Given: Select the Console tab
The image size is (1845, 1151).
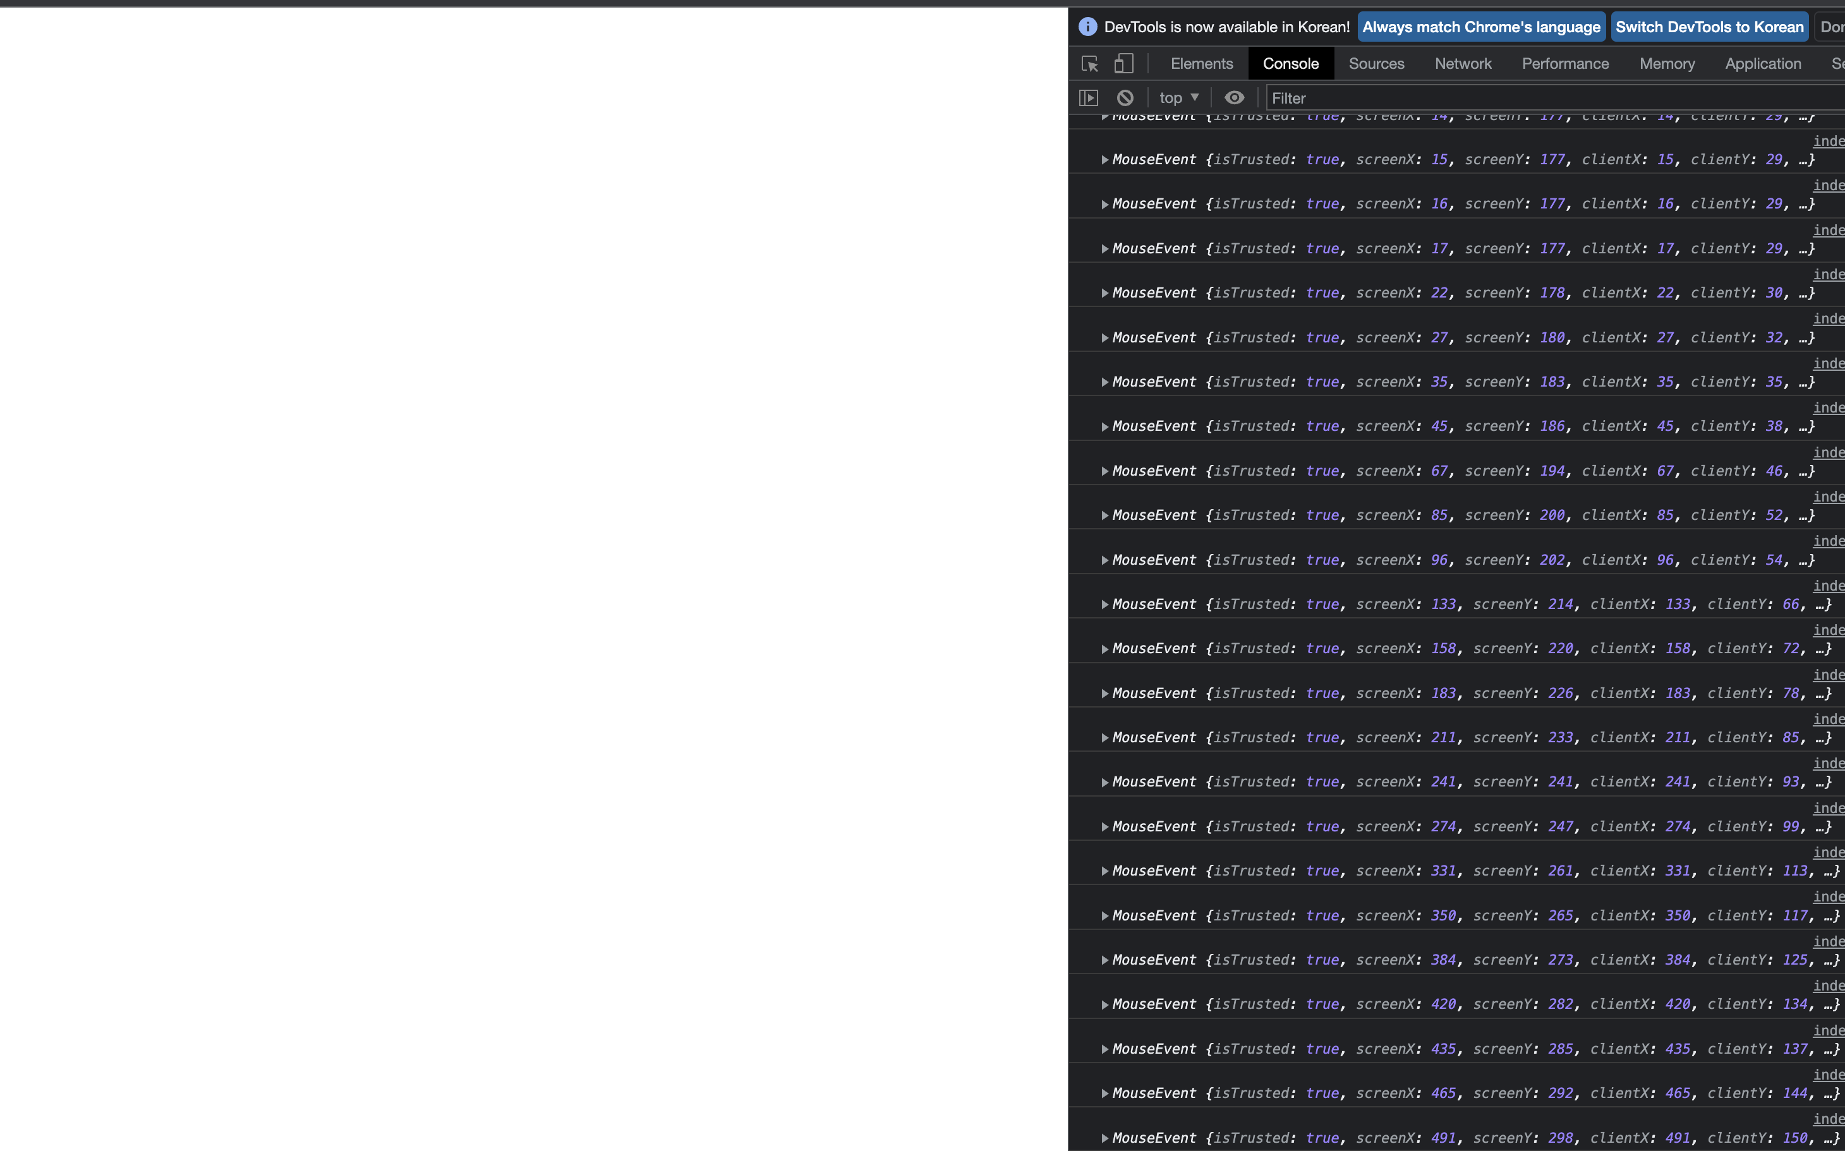Looking at the screenshot, I should [x=1291, y=64].
